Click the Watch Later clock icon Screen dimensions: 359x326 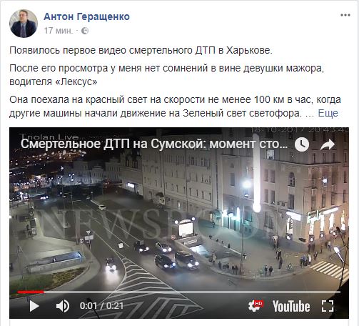coord(302,144)
